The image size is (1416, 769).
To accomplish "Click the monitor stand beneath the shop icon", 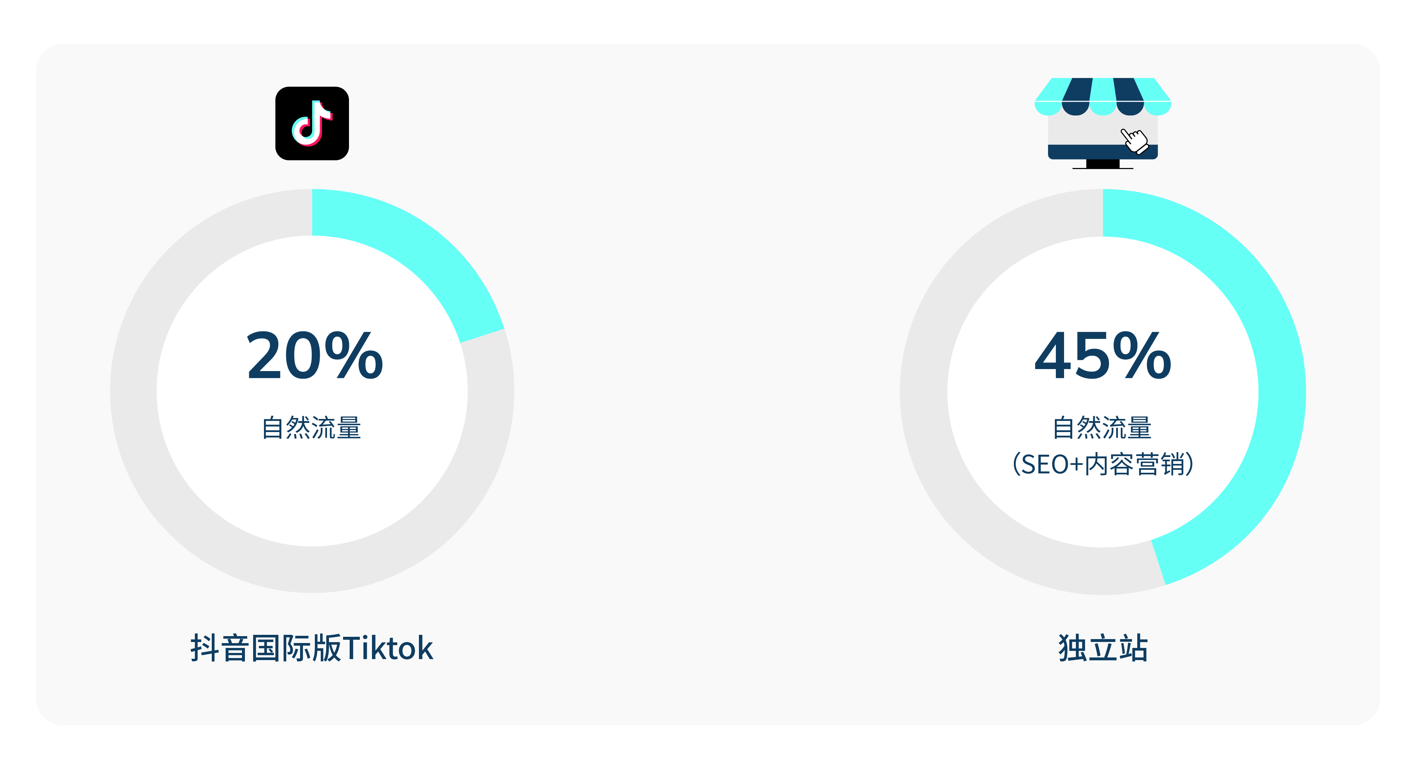I will pyautogui.click(x=1103, y=164).
